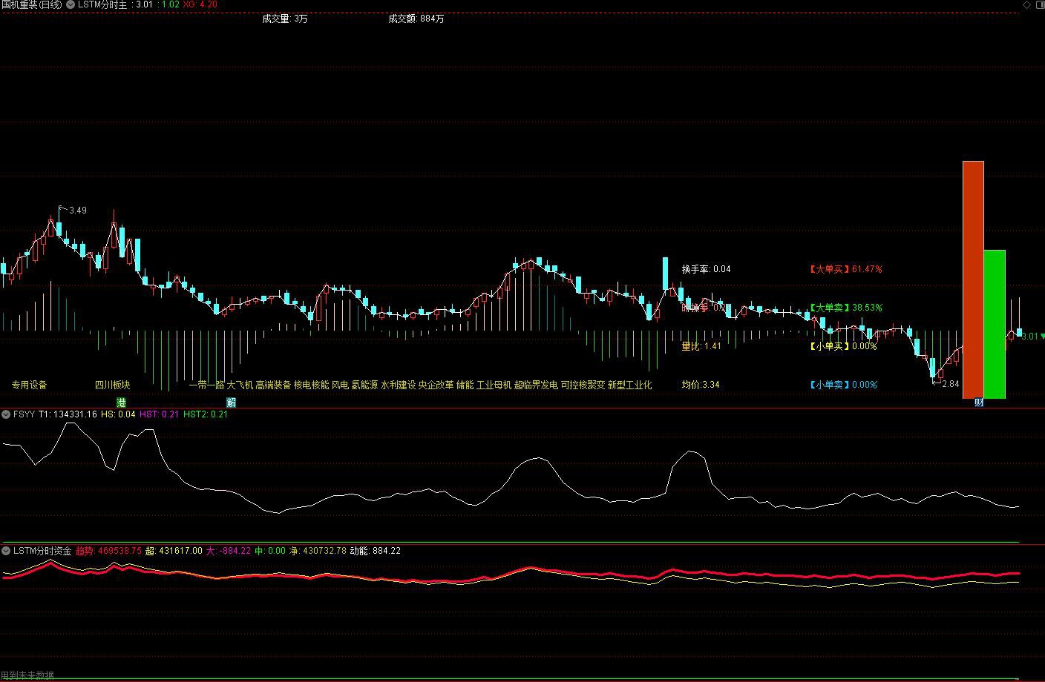Click the HST2: 0.21 green value
Screen dimensions: 1045x682
(206, 414)
